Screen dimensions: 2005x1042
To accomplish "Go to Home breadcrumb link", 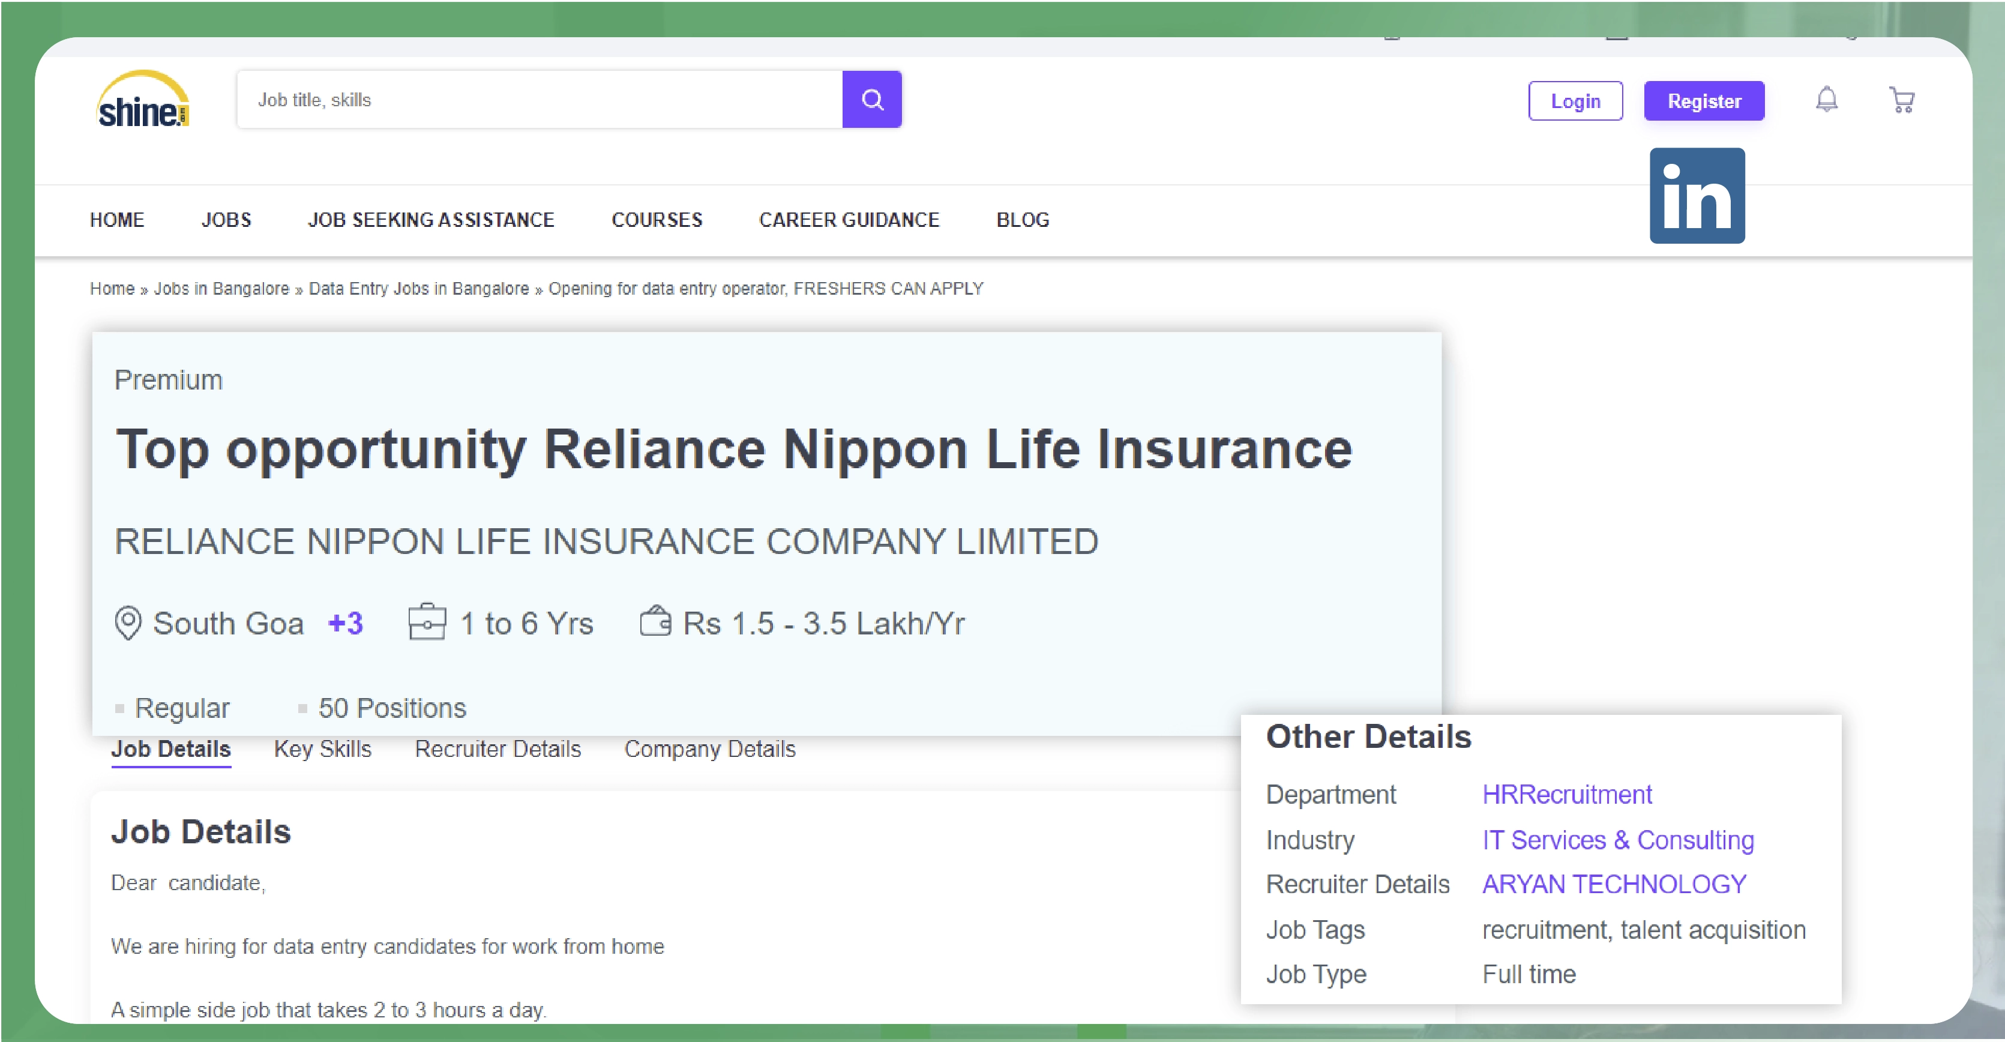I will tap(112, 289).
